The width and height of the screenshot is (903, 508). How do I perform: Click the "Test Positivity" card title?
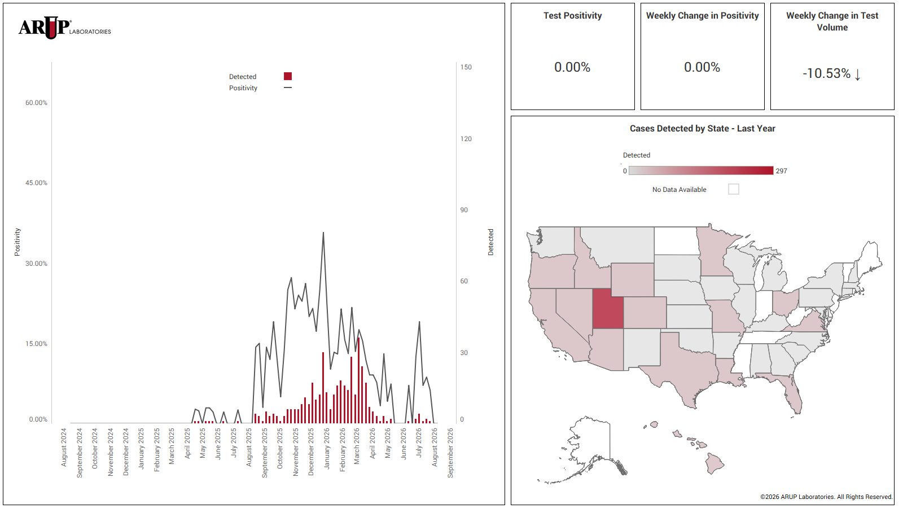[573, 16]
